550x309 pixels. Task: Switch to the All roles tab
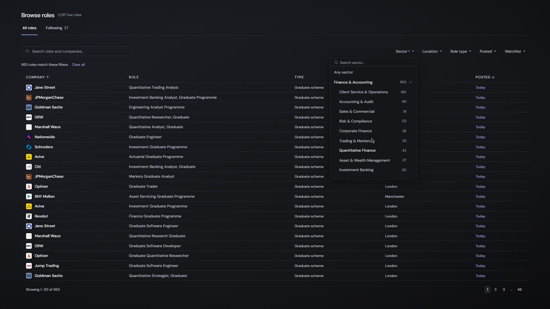coord(30,28)
